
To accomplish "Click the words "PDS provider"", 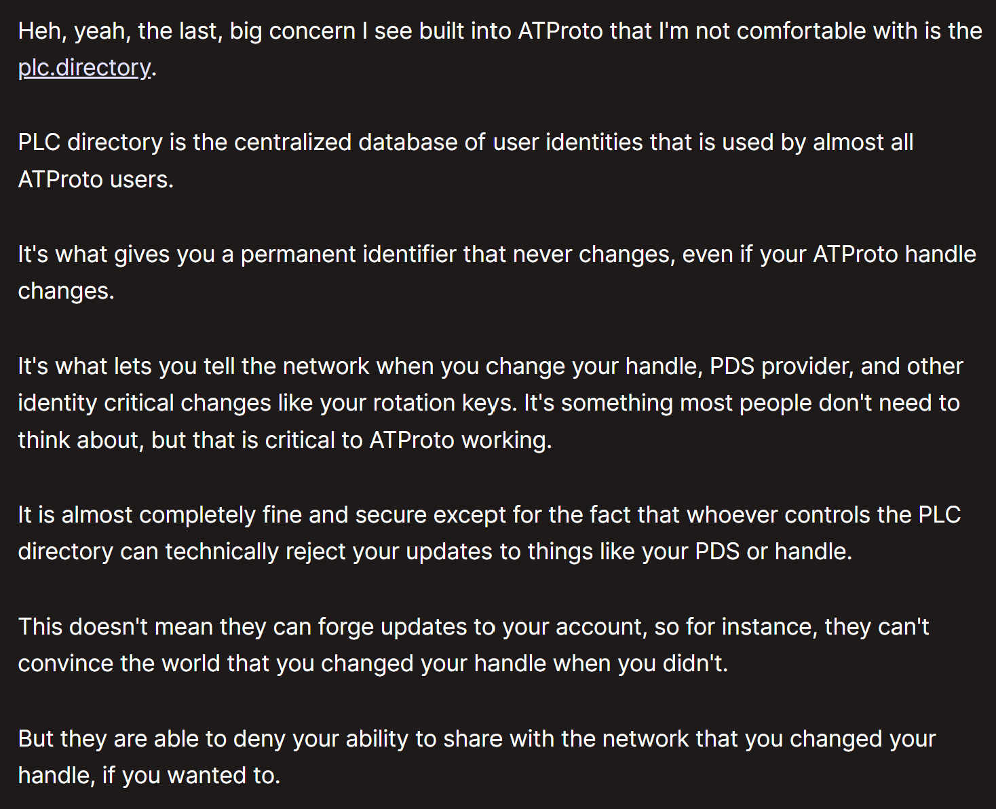I will (779, 366).
